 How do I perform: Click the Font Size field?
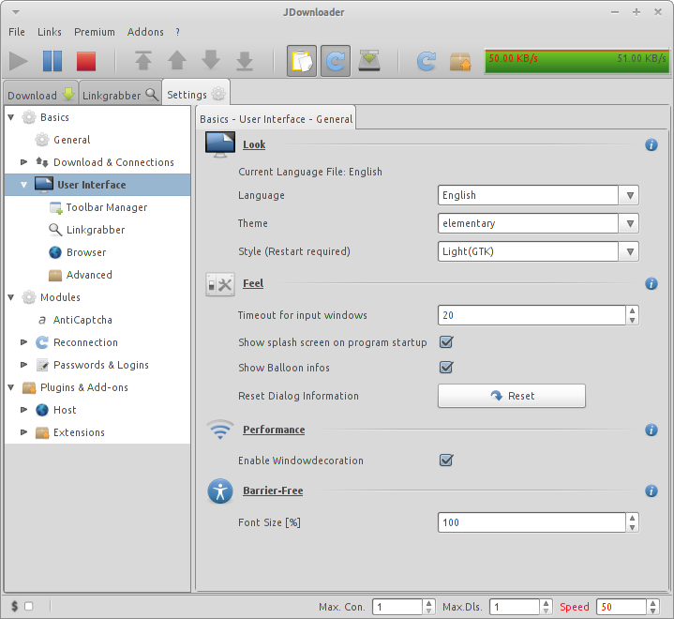point(532,522)
